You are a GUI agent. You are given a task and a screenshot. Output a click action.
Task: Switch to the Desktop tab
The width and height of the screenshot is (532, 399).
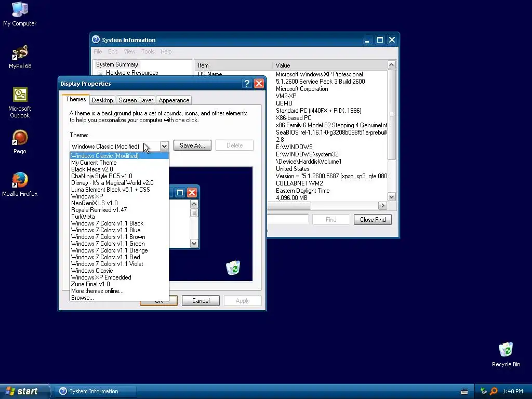point(102,100)
